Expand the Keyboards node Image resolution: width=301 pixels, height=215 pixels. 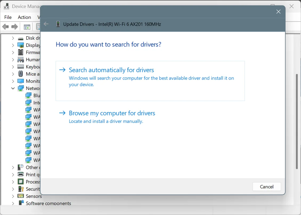tap(13, 67)
